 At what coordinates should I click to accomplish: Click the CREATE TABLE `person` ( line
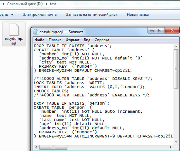pos(63,108)
